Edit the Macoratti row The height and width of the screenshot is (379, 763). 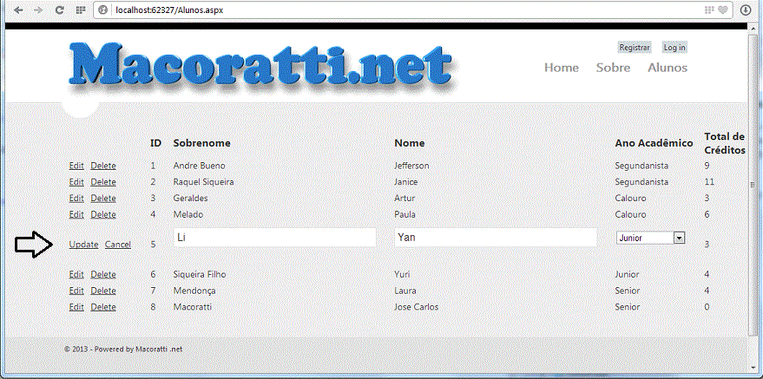(76, 307)
